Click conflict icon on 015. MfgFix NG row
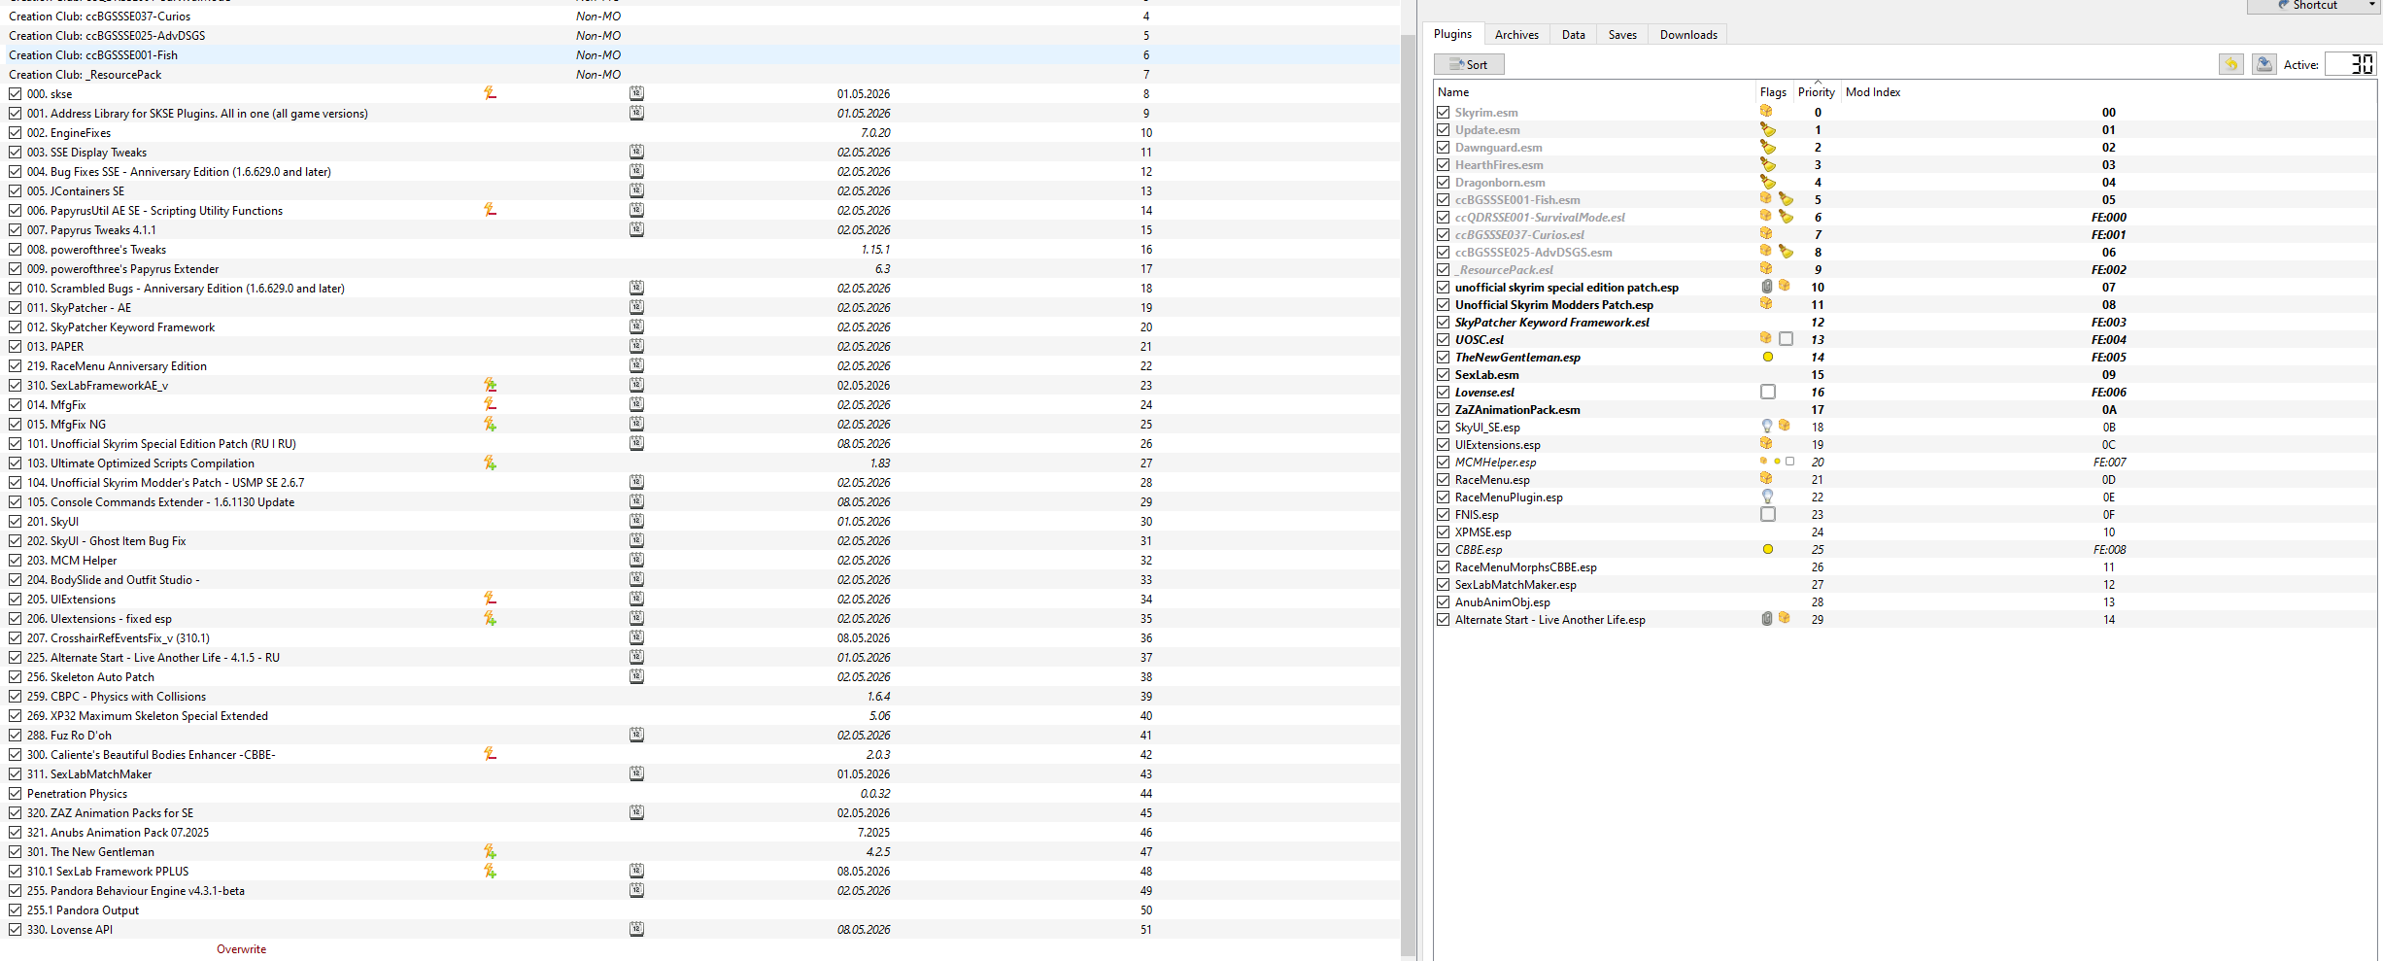2383x961 pixels. pos(490,424)
